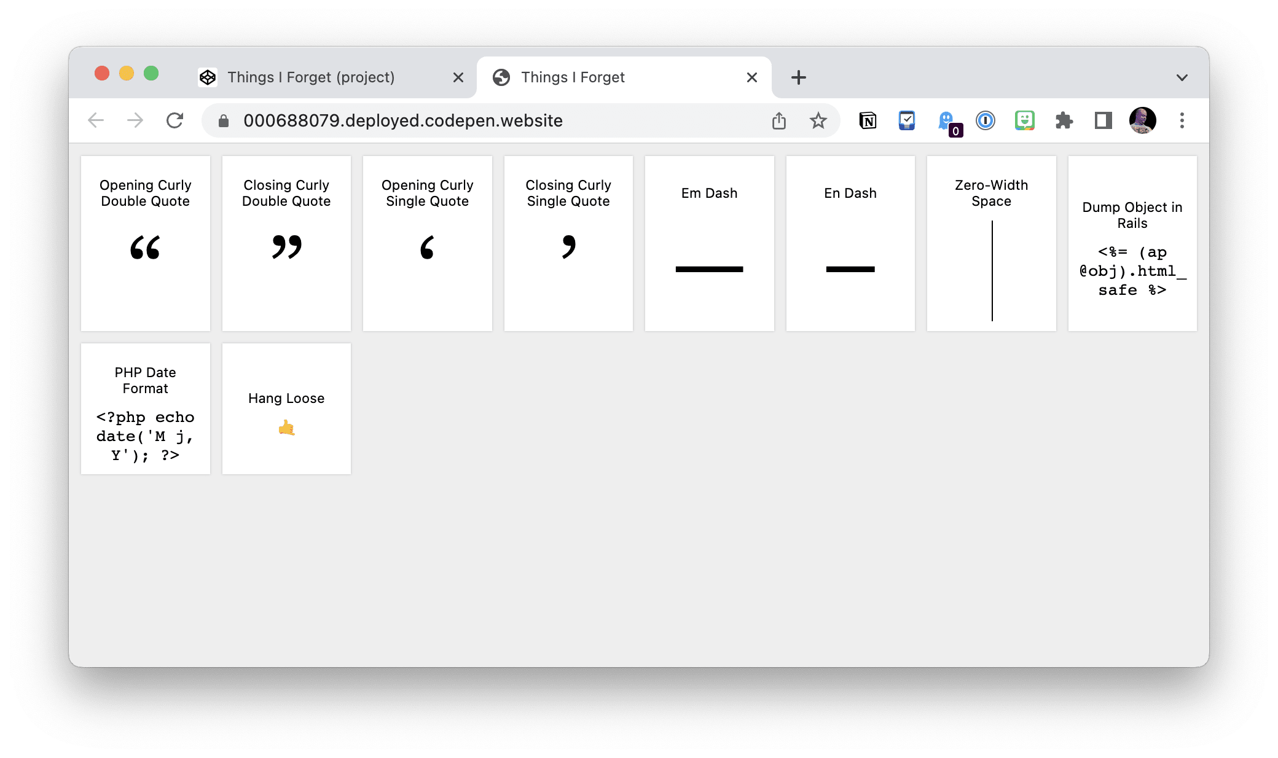1278x758 pixels.
Task: Click the yellow minimize window button
Action: pyautogui.click(x=127, y=74)
